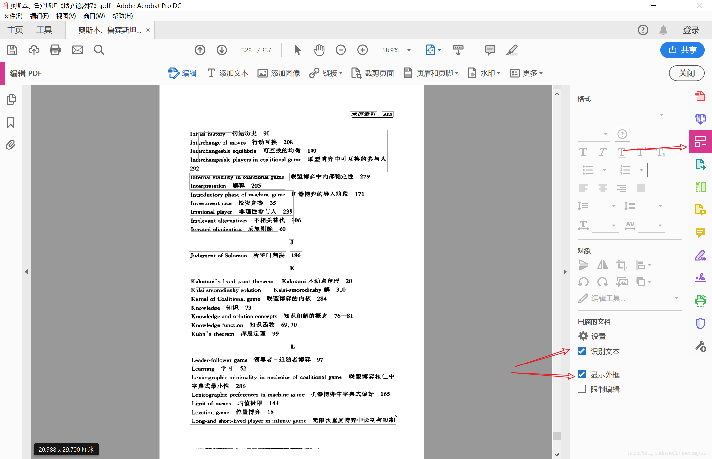Go to previous page arrow
Screen dimensions: 712x459
tap(200, 50)
